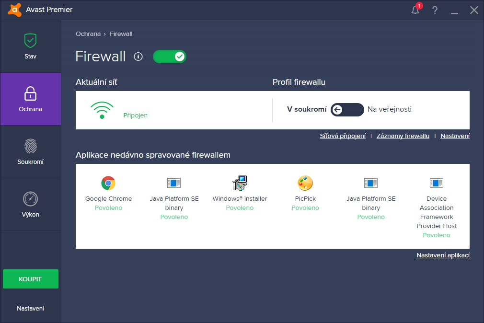Close the Avast Premier window
Screen dimensions: 484x323
[x=474, y=10]
